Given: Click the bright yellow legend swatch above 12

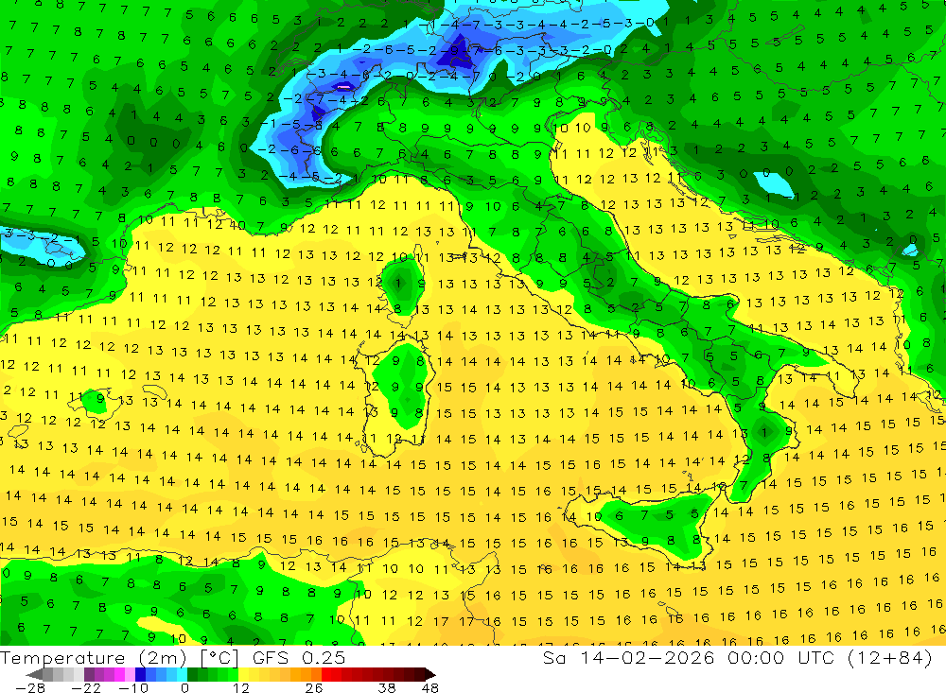Looking at the screenshot, I should click(x=244, y=674).
